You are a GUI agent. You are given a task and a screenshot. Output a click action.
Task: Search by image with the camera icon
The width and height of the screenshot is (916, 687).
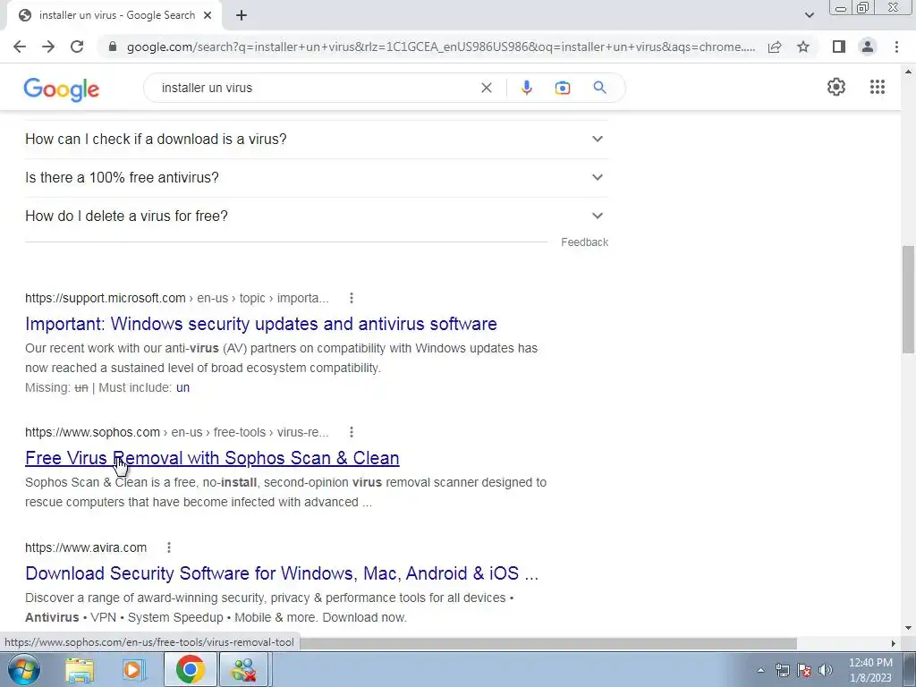(x=562, y=88)
